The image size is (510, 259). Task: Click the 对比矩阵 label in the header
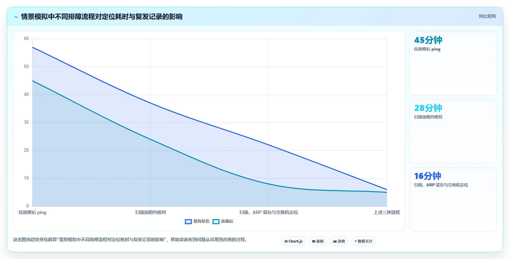[487, 16]
